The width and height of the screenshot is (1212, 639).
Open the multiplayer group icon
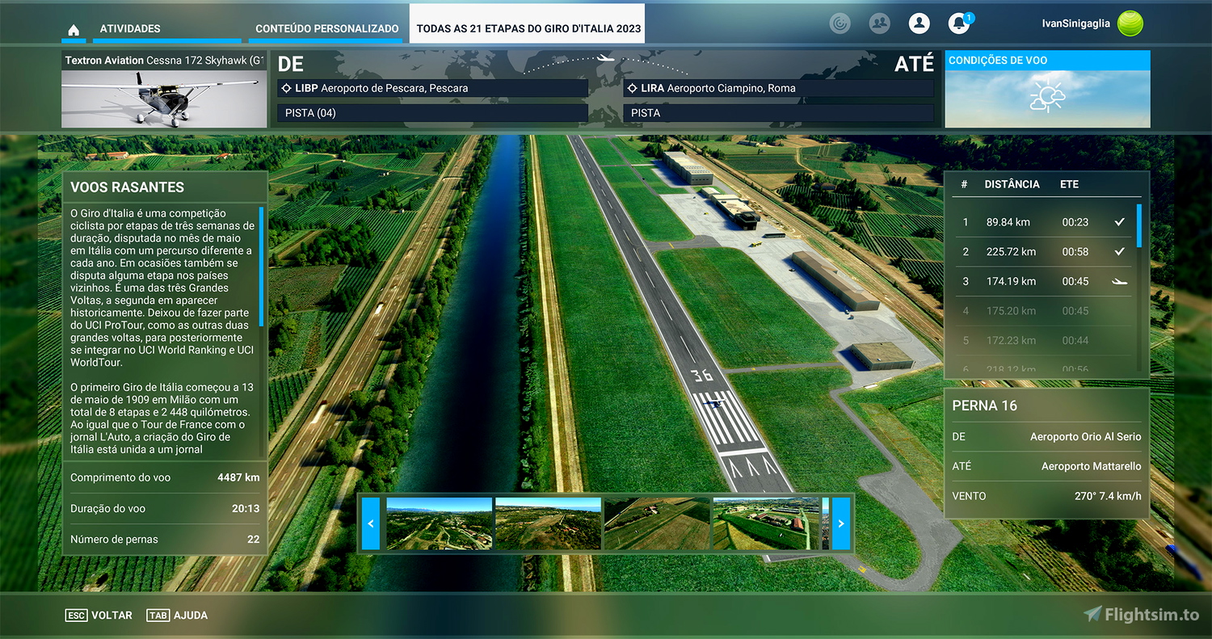pyautogui.click(x=879, y=23)
